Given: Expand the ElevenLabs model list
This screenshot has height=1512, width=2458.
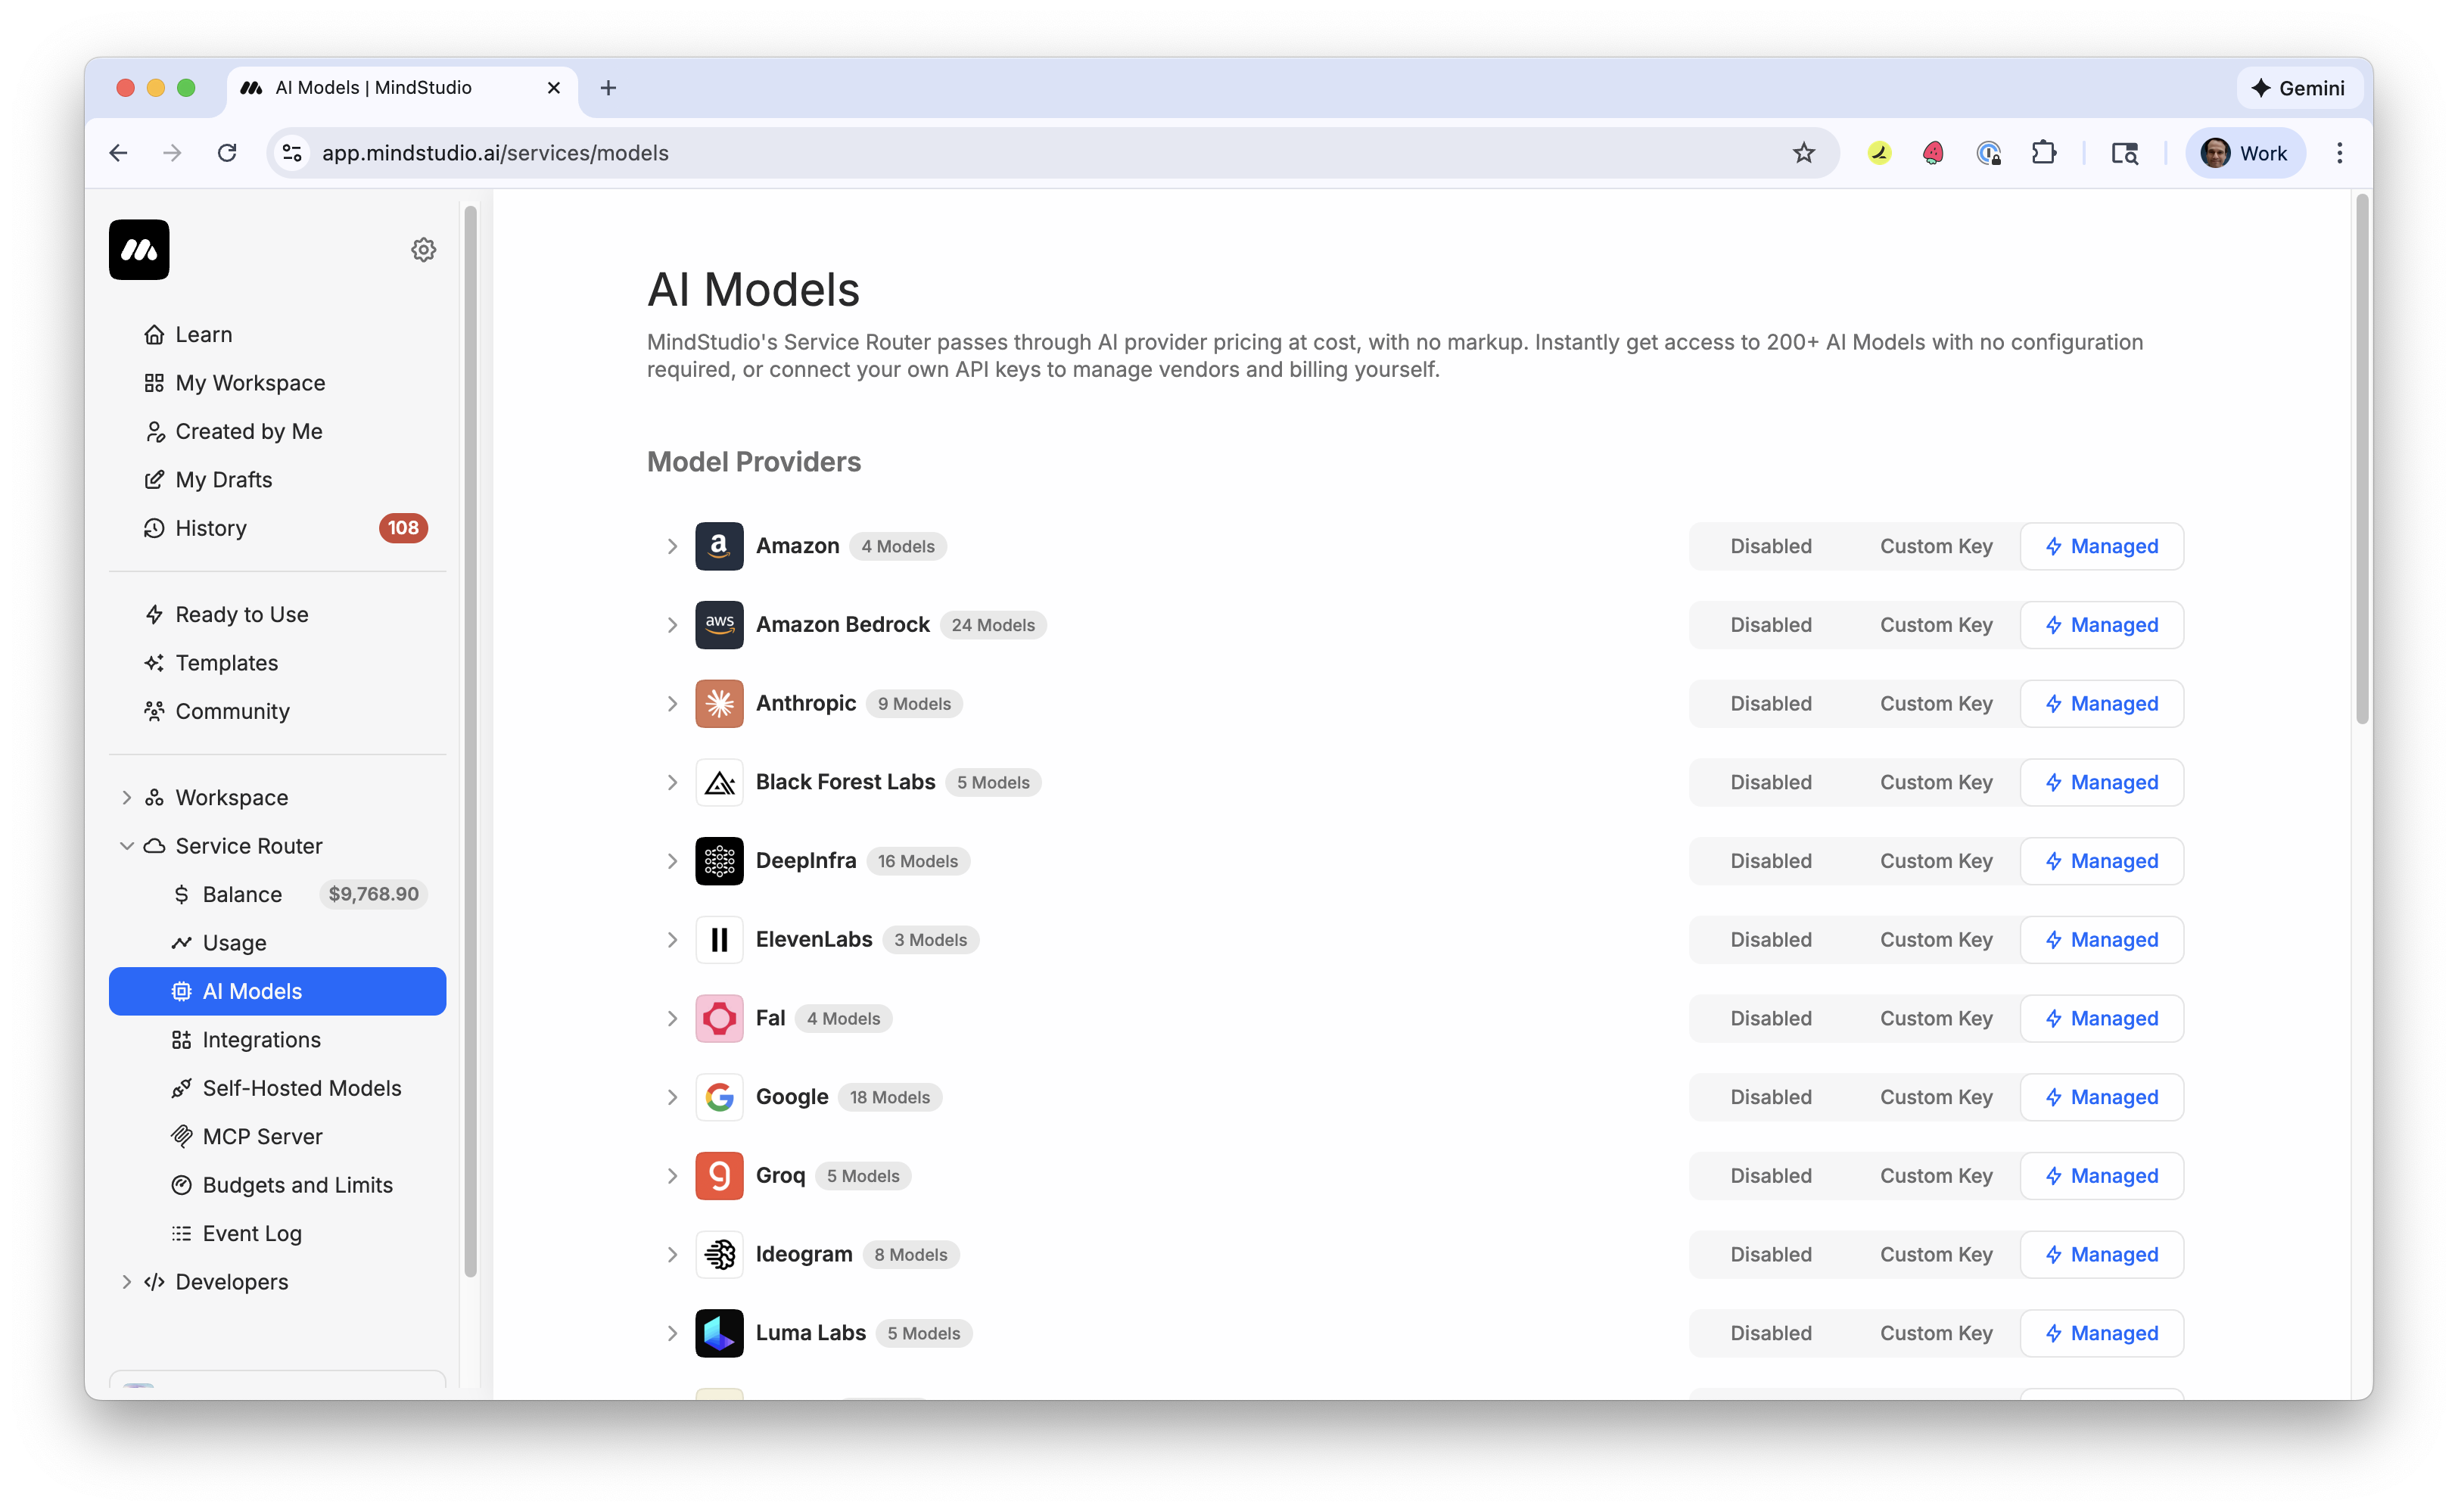Looking at the screenshot, I should pos(672,939).
